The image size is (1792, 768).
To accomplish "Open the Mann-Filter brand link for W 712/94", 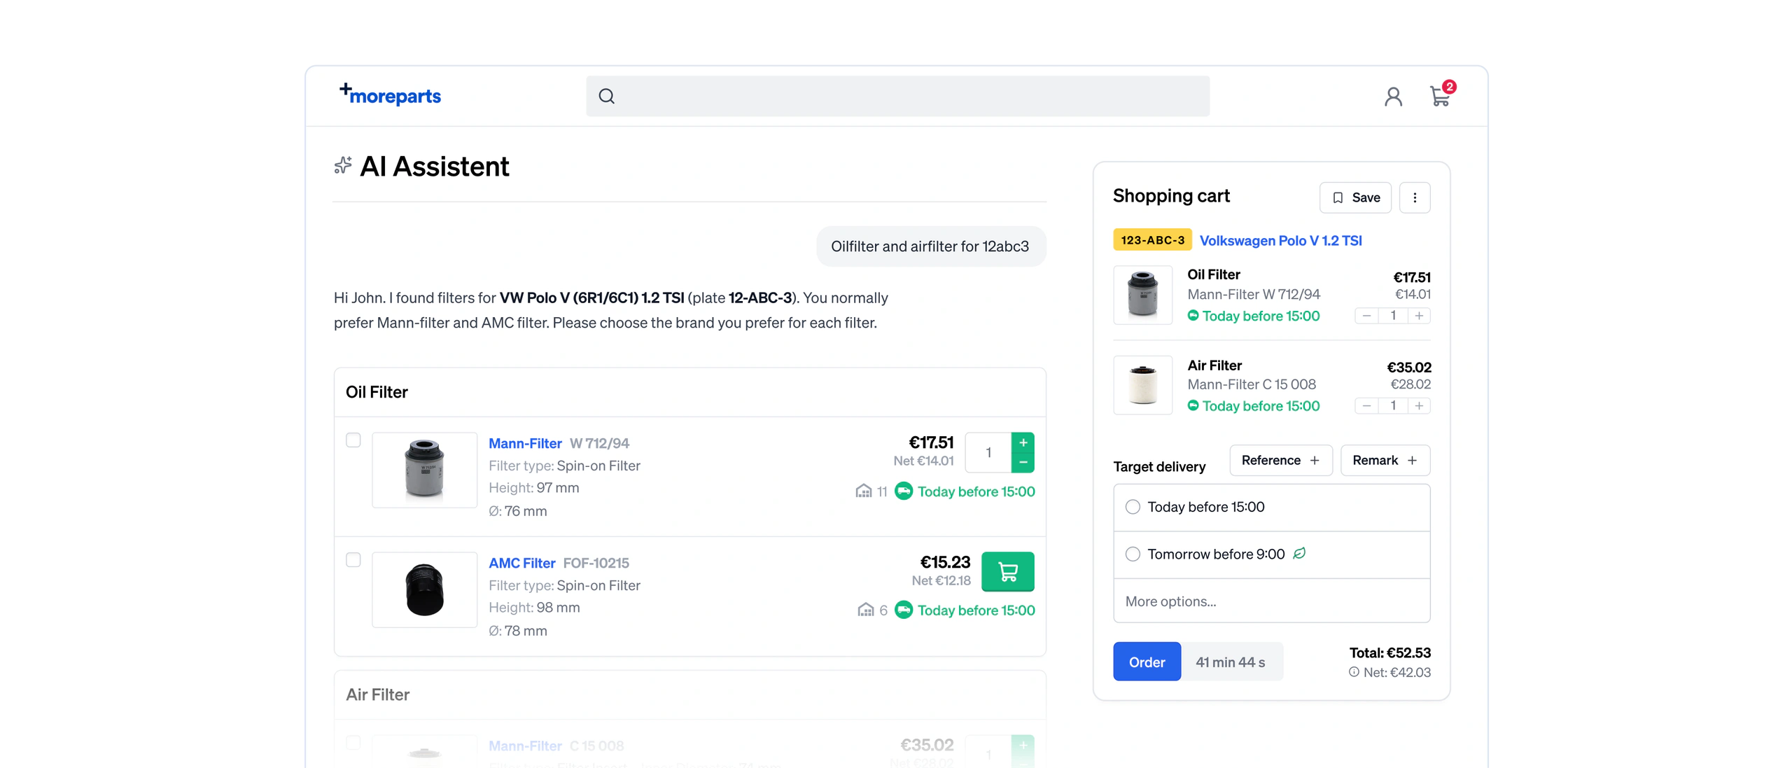I will point(525,444).
